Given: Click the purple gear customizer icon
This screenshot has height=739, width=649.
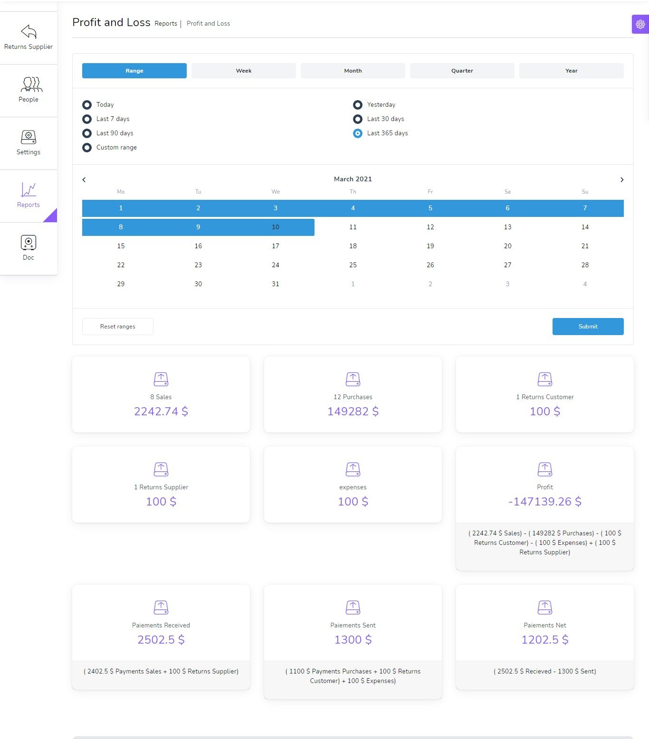Looking at the screenshot, I should [x=640, y=24].
